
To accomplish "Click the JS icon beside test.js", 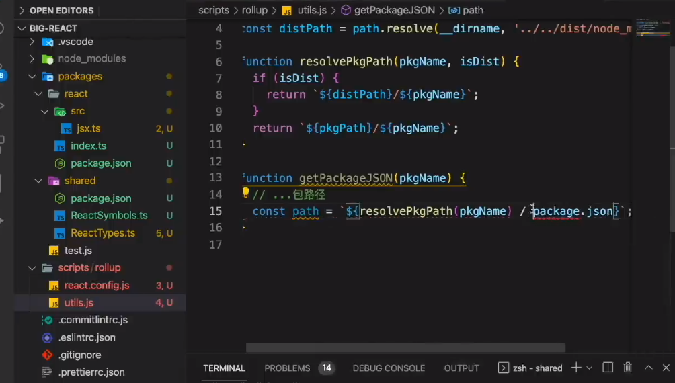I will pyautogui.click(x=54, y=251).
